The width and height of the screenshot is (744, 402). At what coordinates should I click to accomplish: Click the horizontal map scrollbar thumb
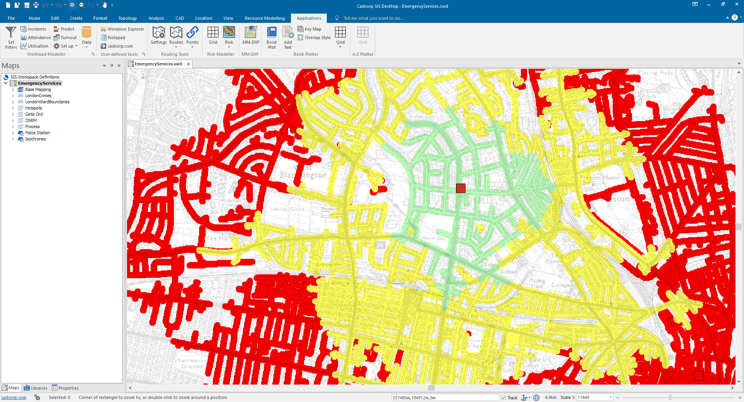pos(431,388)
